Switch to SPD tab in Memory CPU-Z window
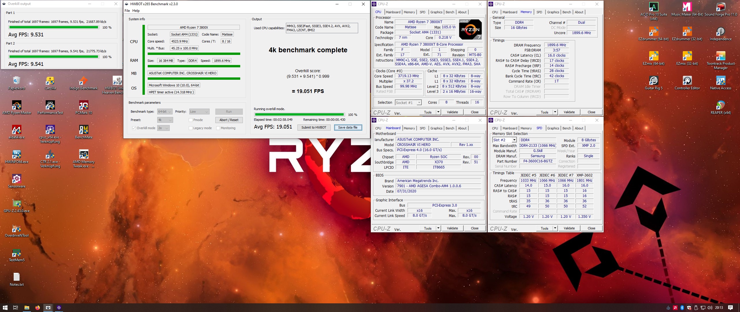 coord(539,12)
